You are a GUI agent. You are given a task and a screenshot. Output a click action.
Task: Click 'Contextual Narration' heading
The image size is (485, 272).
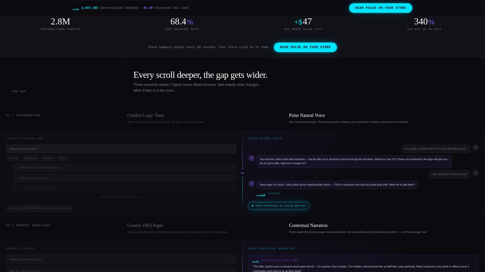click(x=308, y=225)
